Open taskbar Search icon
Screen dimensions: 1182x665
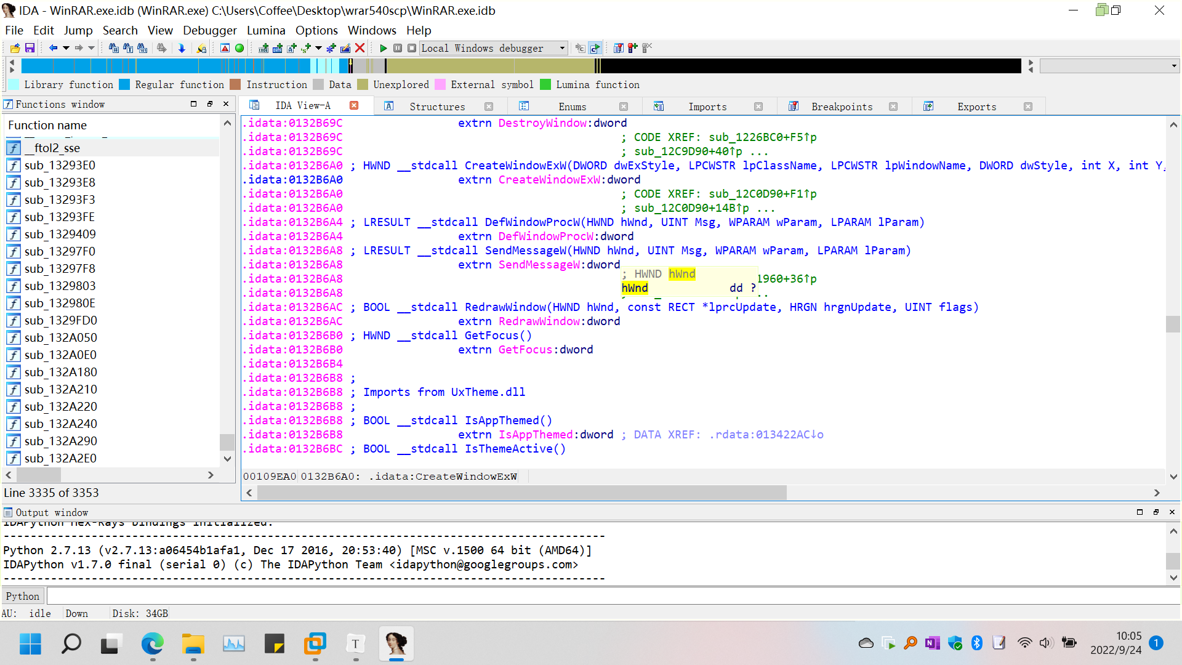click(71, 644)
